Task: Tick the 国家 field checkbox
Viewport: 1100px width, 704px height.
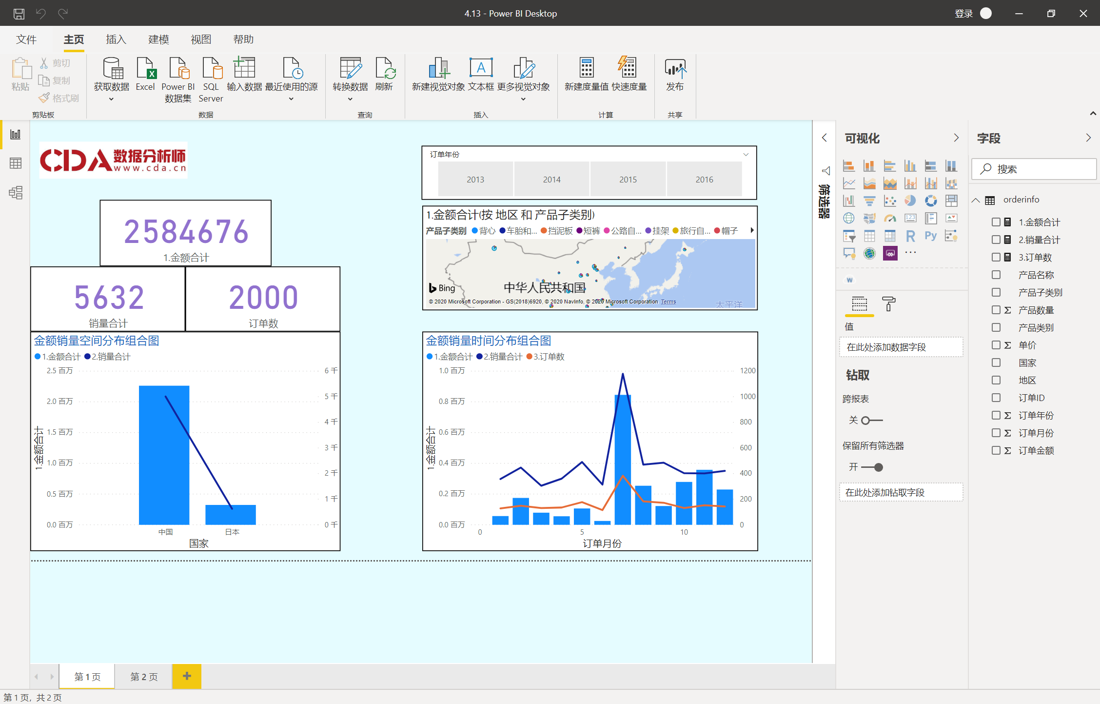Action: pyautogui.click(x=996, y=362)
